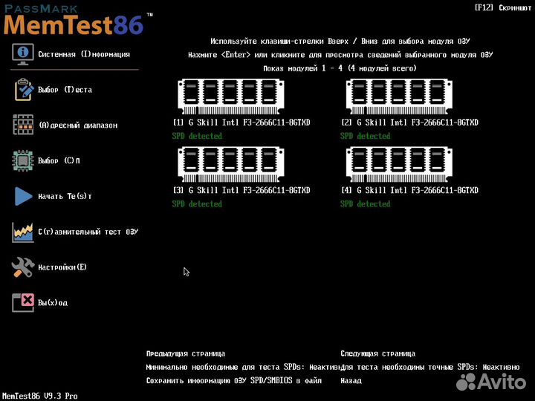Start test with the blue play icon

[x=23, y=196]
